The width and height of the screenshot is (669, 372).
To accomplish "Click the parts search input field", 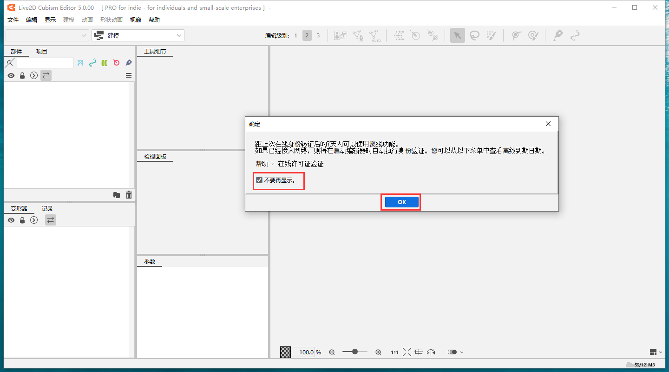I will 45,62.
